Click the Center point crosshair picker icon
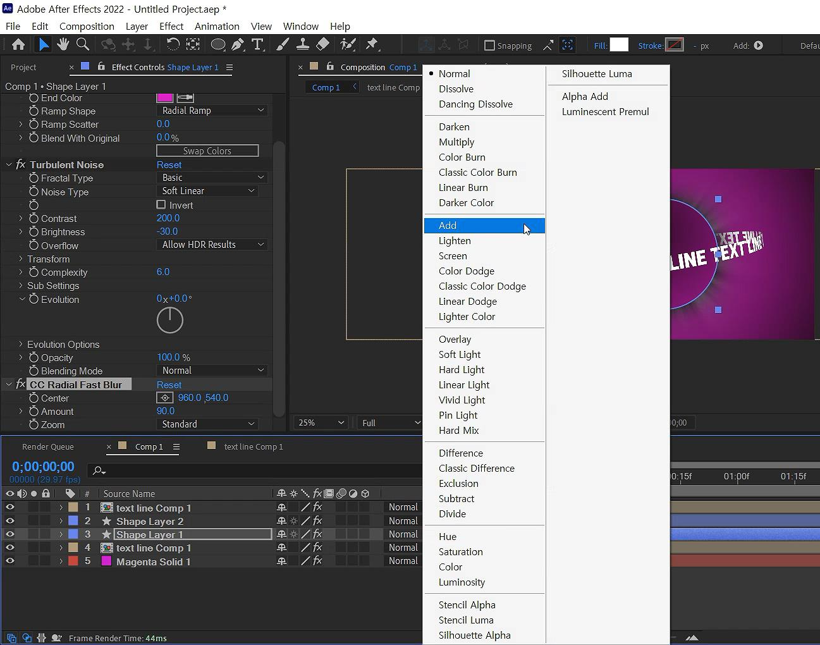 164,398
